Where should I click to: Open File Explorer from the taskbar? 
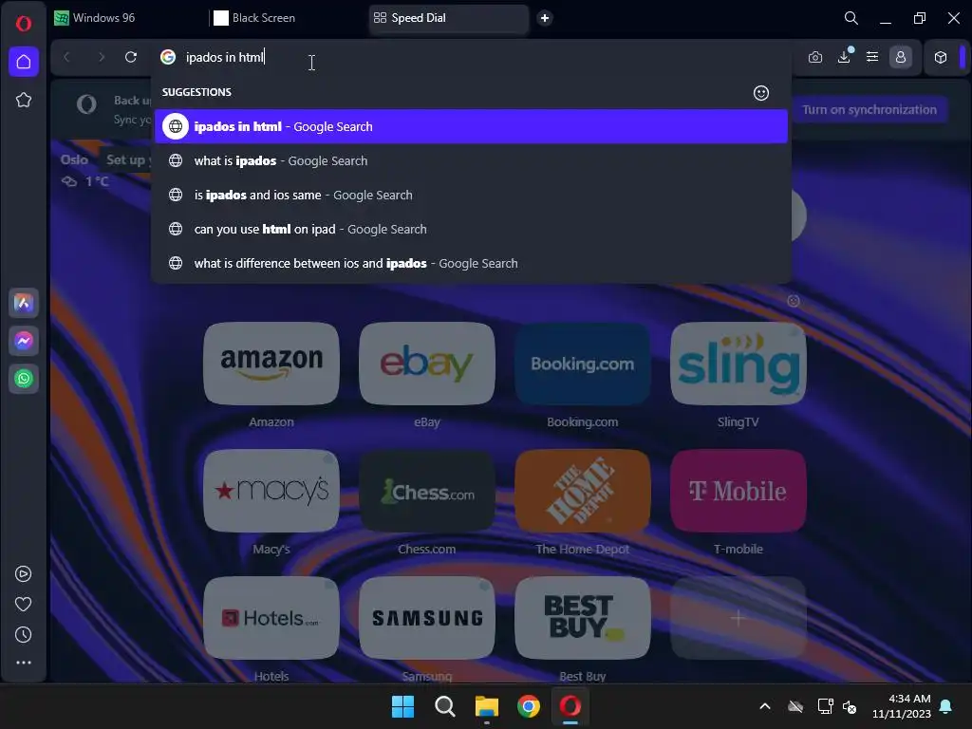[487, 706]
